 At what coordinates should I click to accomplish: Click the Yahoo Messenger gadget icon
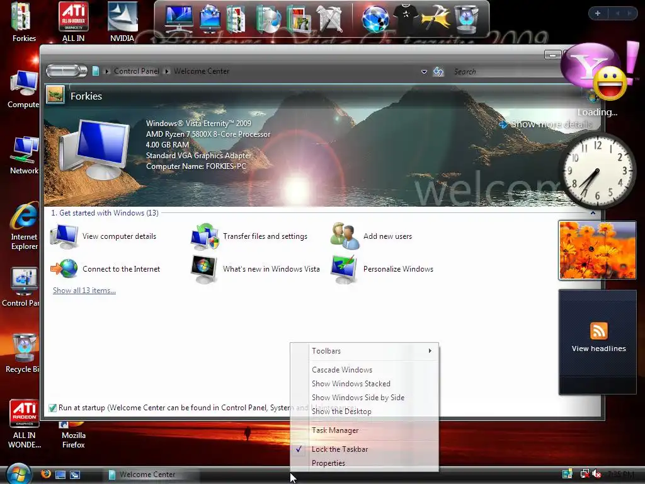595,71
